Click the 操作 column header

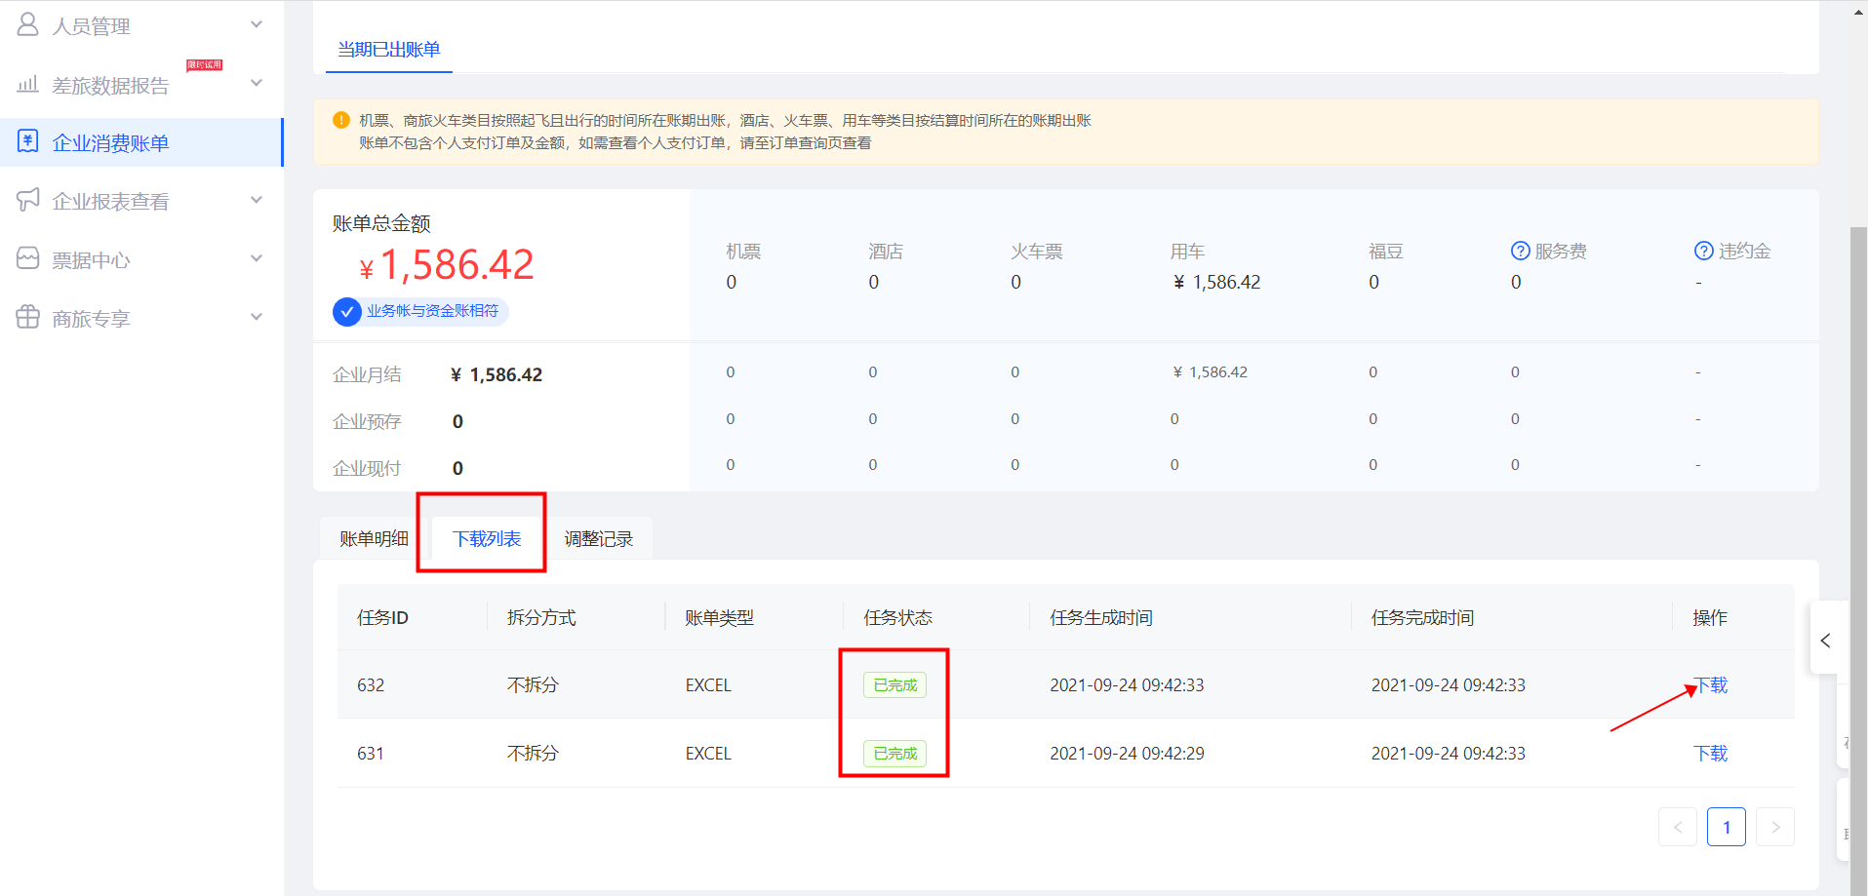[x=1710, y=617]
